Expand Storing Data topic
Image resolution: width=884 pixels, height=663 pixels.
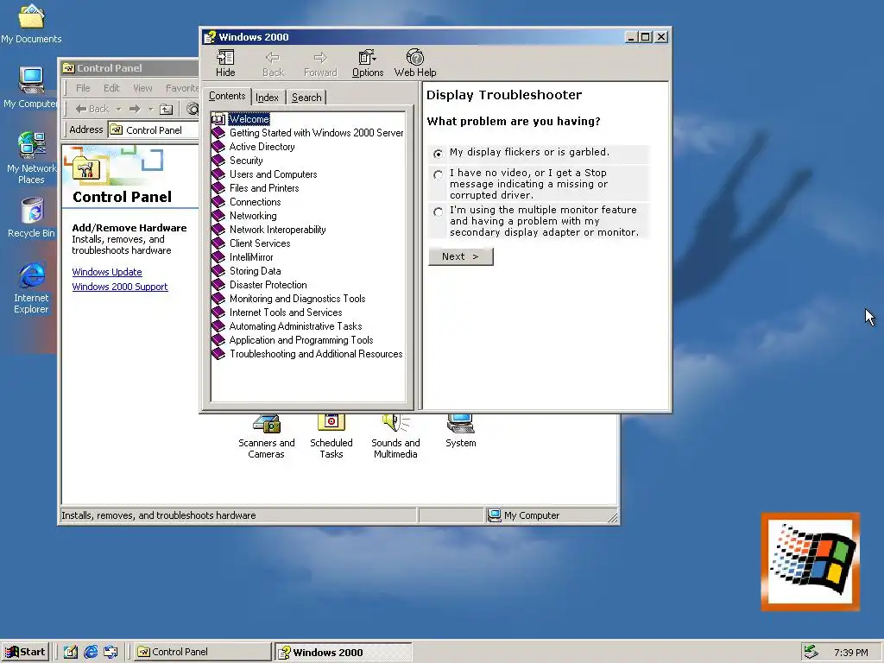tap(255, 271)
